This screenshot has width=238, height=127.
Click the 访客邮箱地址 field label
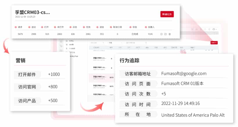(138, 74)
